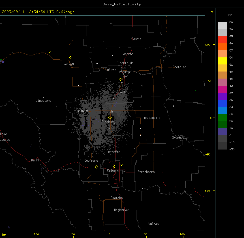This screenshot has width=244, height=238.
Task: Select the Airdrie town label
Action: [x=114, y=152]
